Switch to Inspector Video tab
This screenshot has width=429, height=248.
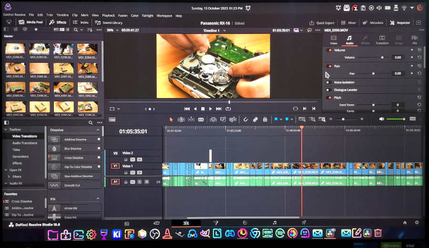(x=334, y=40)
